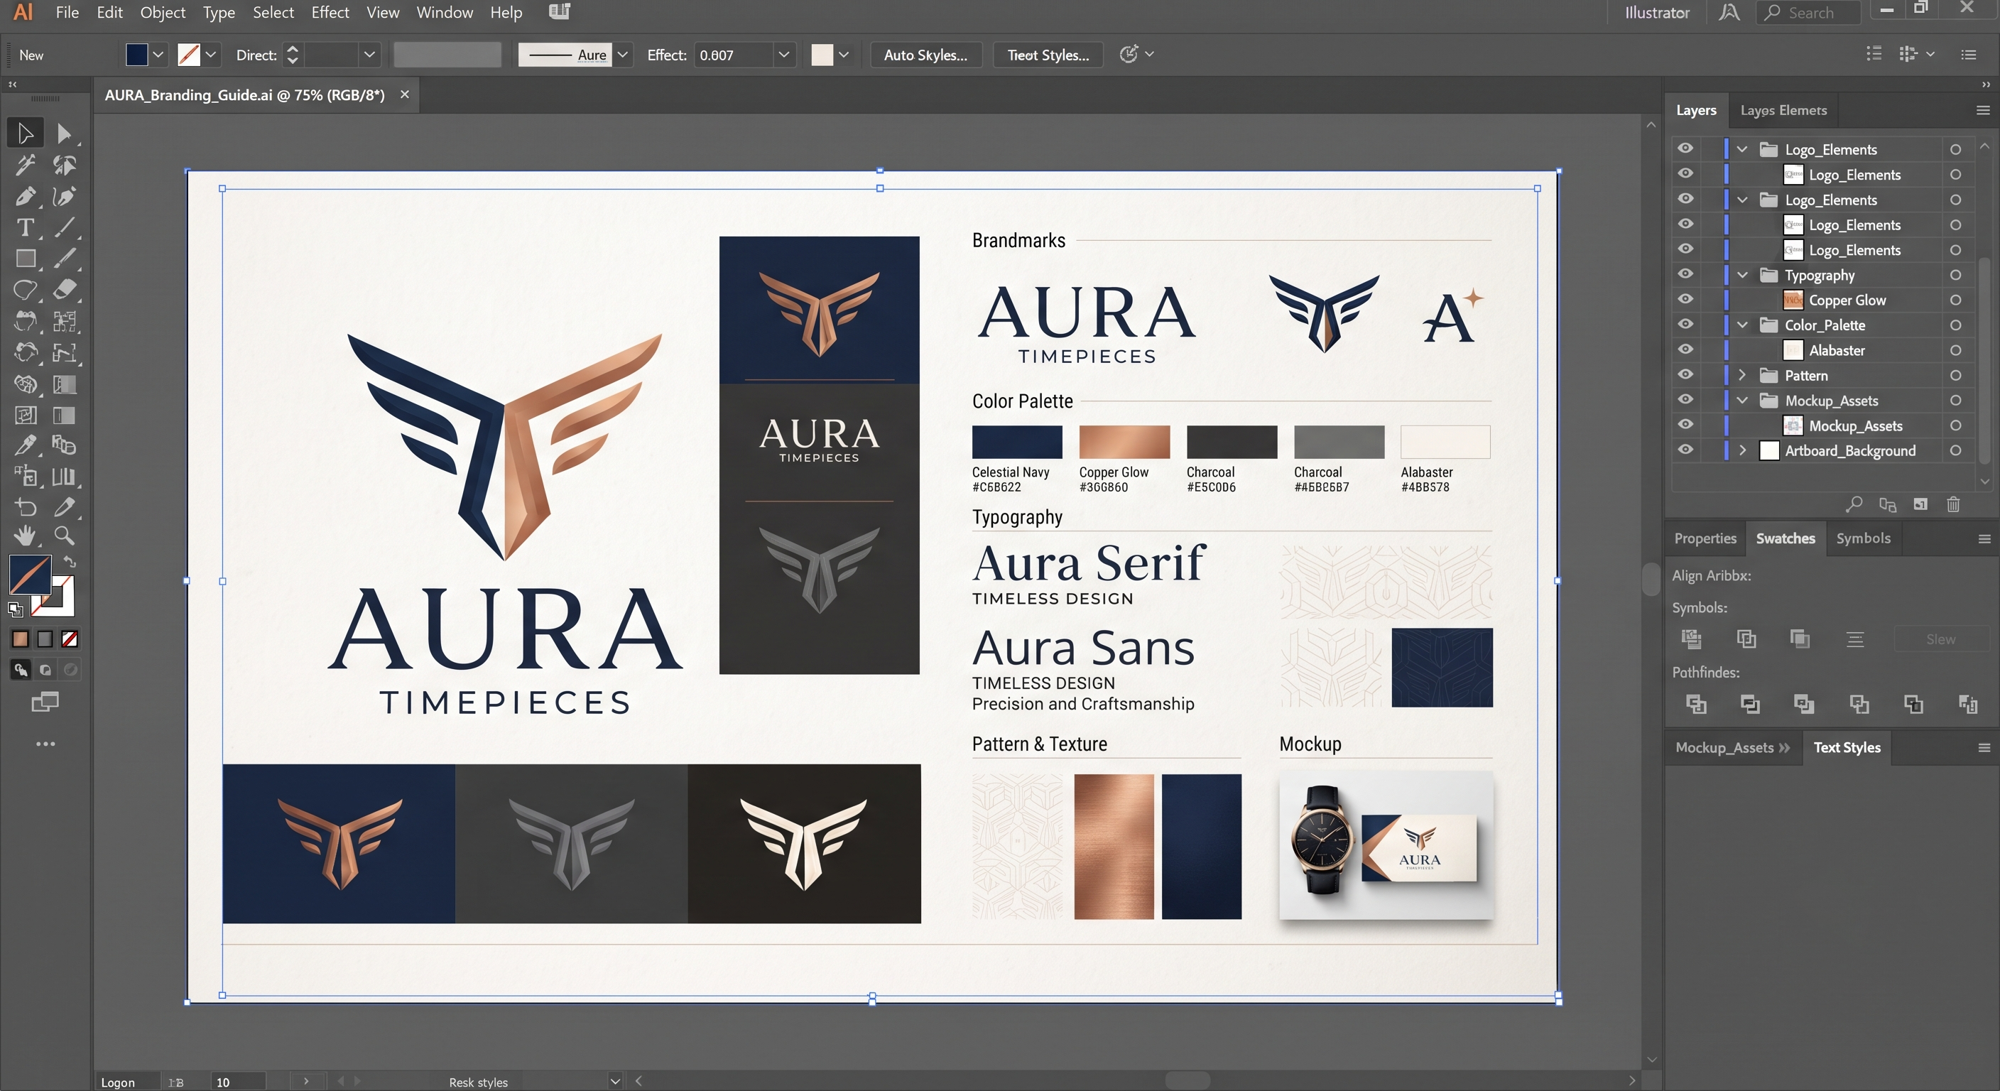Select the Type tool
This screenshot has width=2000, height=1091.
[25, 227]
